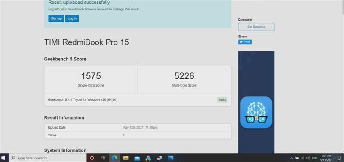Click the Multi-Core Score label

184,85
